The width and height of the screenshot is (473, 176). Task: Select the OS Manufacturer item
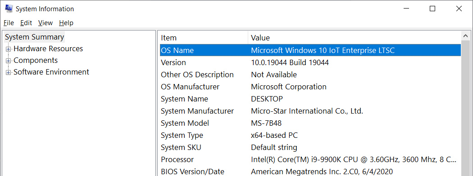[x=190, y=87]
